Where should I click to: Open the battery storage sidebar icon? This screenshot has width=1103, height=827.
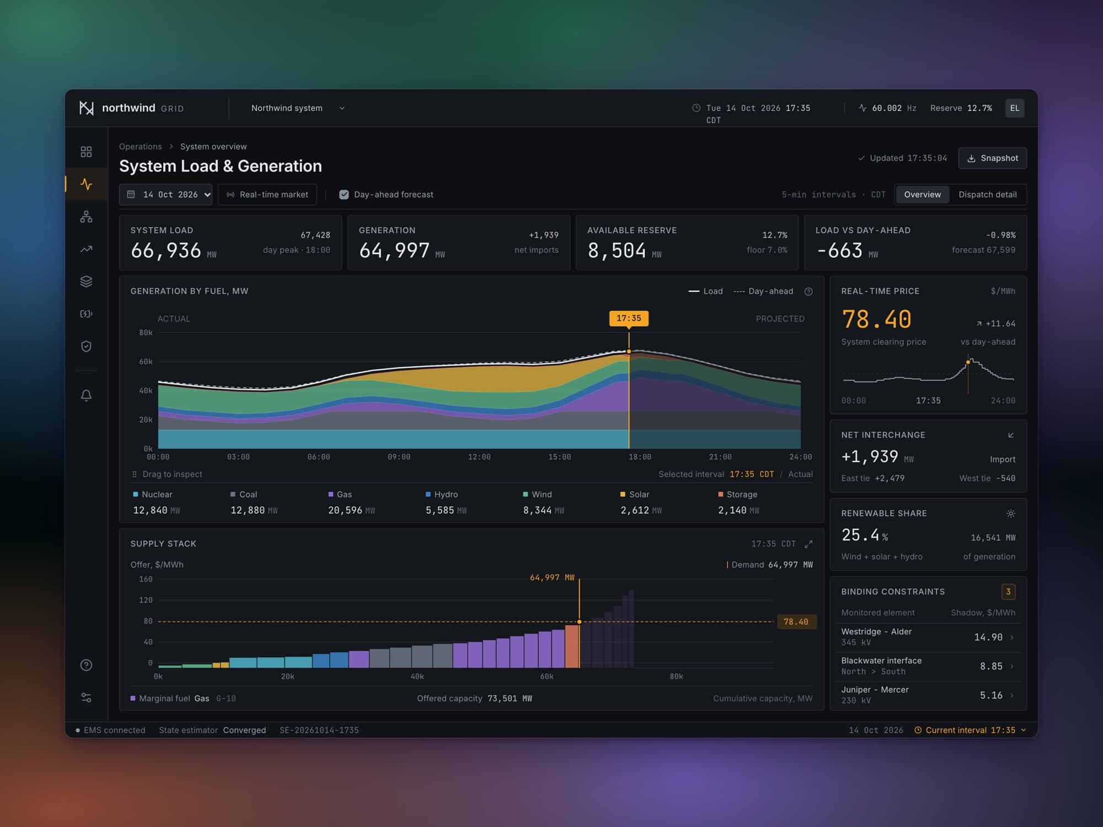(x=86, y=314)
